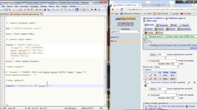The width and height of the screenshot is (197, 110).
Task: Open the SQL tab in phpMyAdmin
Action: click(x=174, y=25)
